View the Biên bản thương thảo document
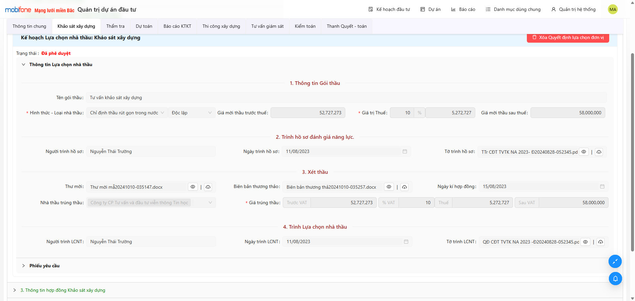Screen dimensions: 635x301 click(389, 187)
